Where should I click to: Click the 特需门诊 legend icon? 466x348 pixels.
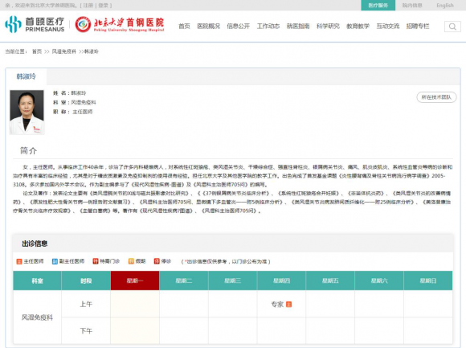pos(96,261)
